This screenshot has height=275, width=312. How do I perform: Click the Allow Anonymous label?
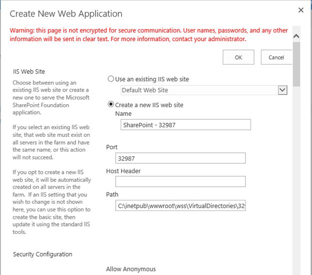[131, 269]
